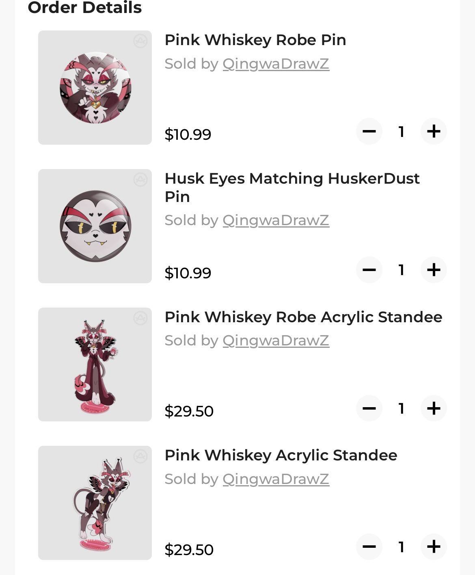
Task: Increase Pink Whiskey Acrylic Standee quantity
Action: pos(434,547)
